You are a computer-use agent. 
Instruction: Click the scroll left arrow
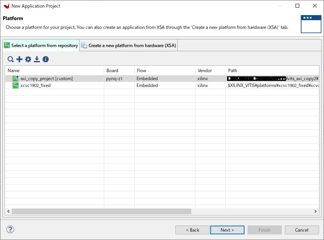(x=8, y=211)
